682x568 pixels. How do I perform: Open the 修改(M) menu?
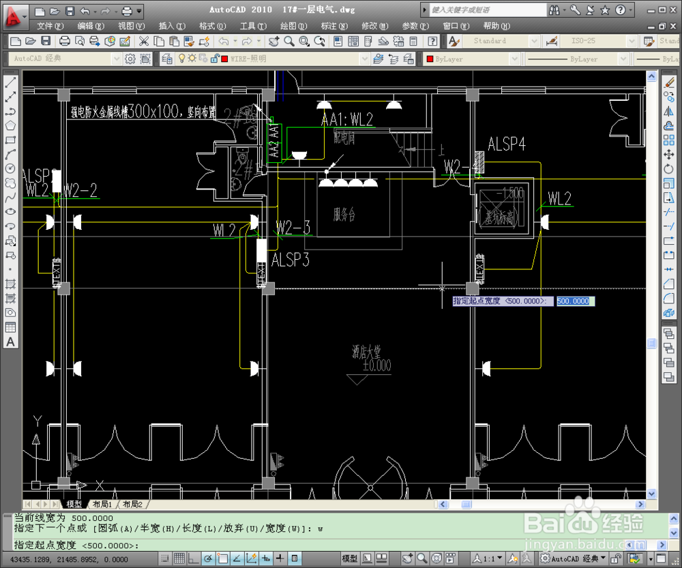click(374, 26)
